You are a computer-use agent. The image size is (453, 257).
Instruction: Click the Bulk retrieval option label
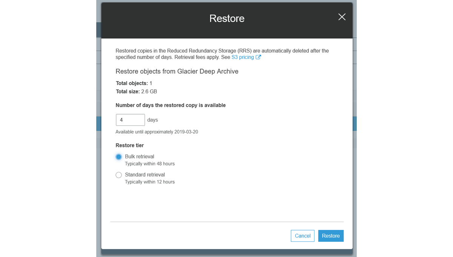[139, 156]
